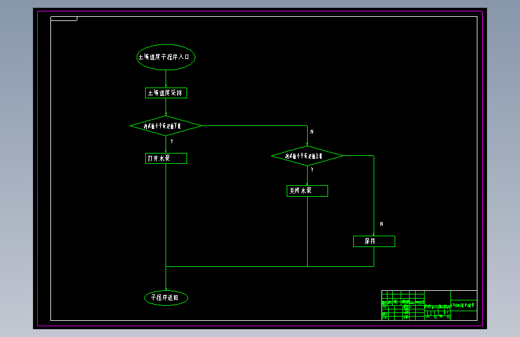
Task: Click the 土壤湿度采样 process box
Action: click(x=166, y=93)
